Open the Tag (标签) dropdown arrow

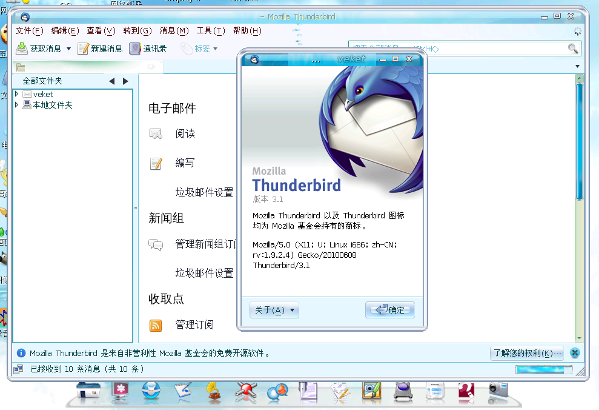coord(215,49)
